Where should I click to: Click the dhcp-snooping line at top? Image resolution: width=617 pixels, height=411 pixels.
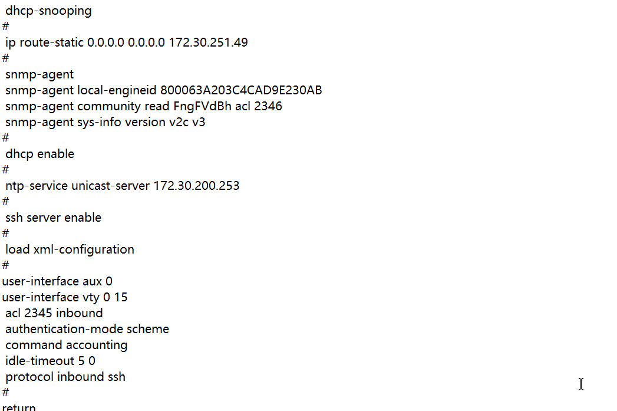click(48, 11)
